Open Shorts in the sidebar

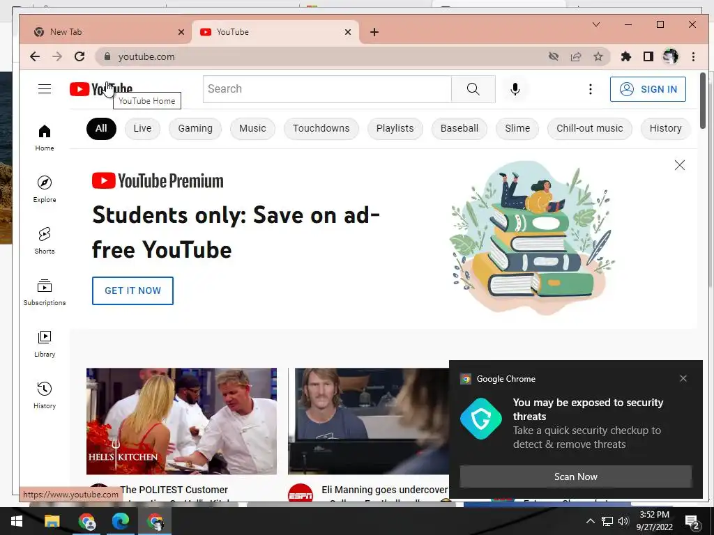45,240
